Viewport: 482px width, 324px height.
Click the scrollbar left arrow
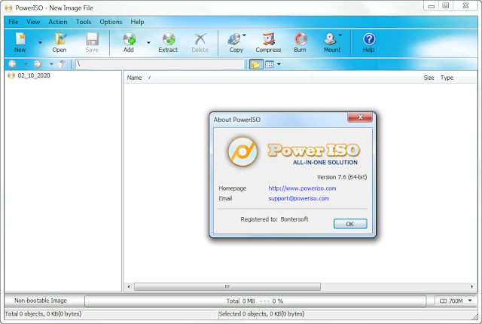tap(129, 287)
